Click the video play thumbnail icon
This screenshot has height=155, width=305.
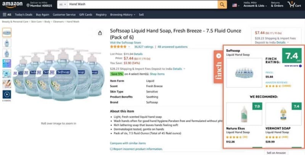(7, 94)
